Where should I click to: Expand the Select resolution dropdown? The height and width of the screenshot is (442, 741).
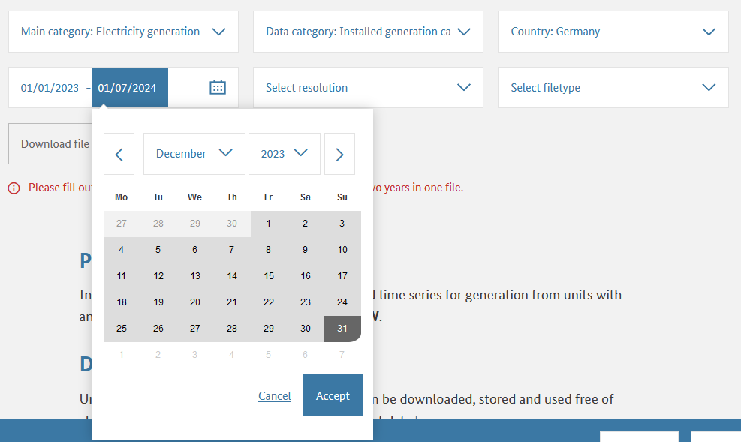click(x=368, y=88)
